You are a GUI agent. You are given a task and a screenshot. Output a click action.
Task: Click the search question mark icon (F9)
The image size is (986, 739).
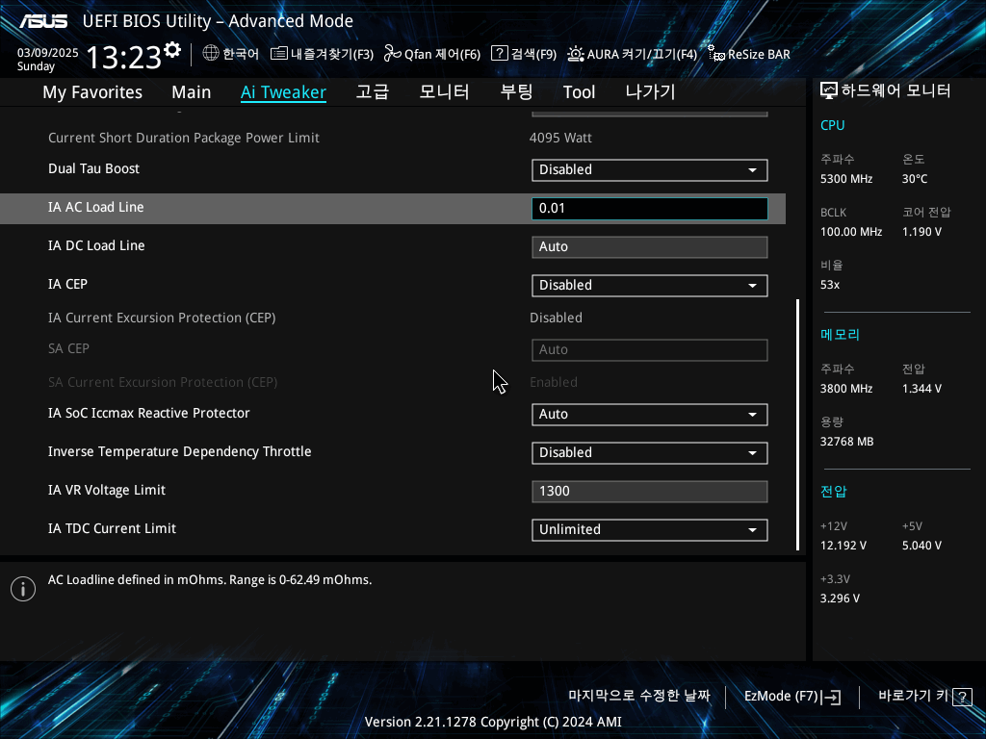click(500, 54)
